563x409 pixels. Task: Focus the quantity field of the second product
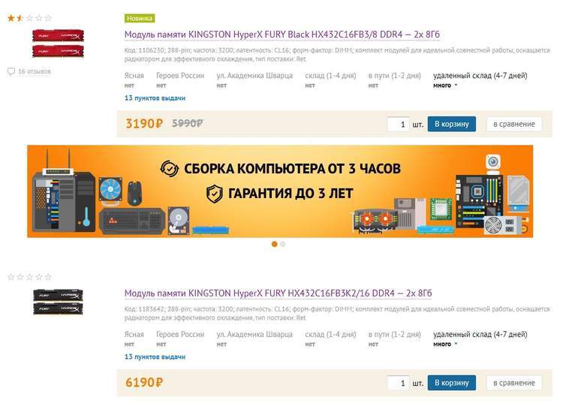click(x=398, y=383)
